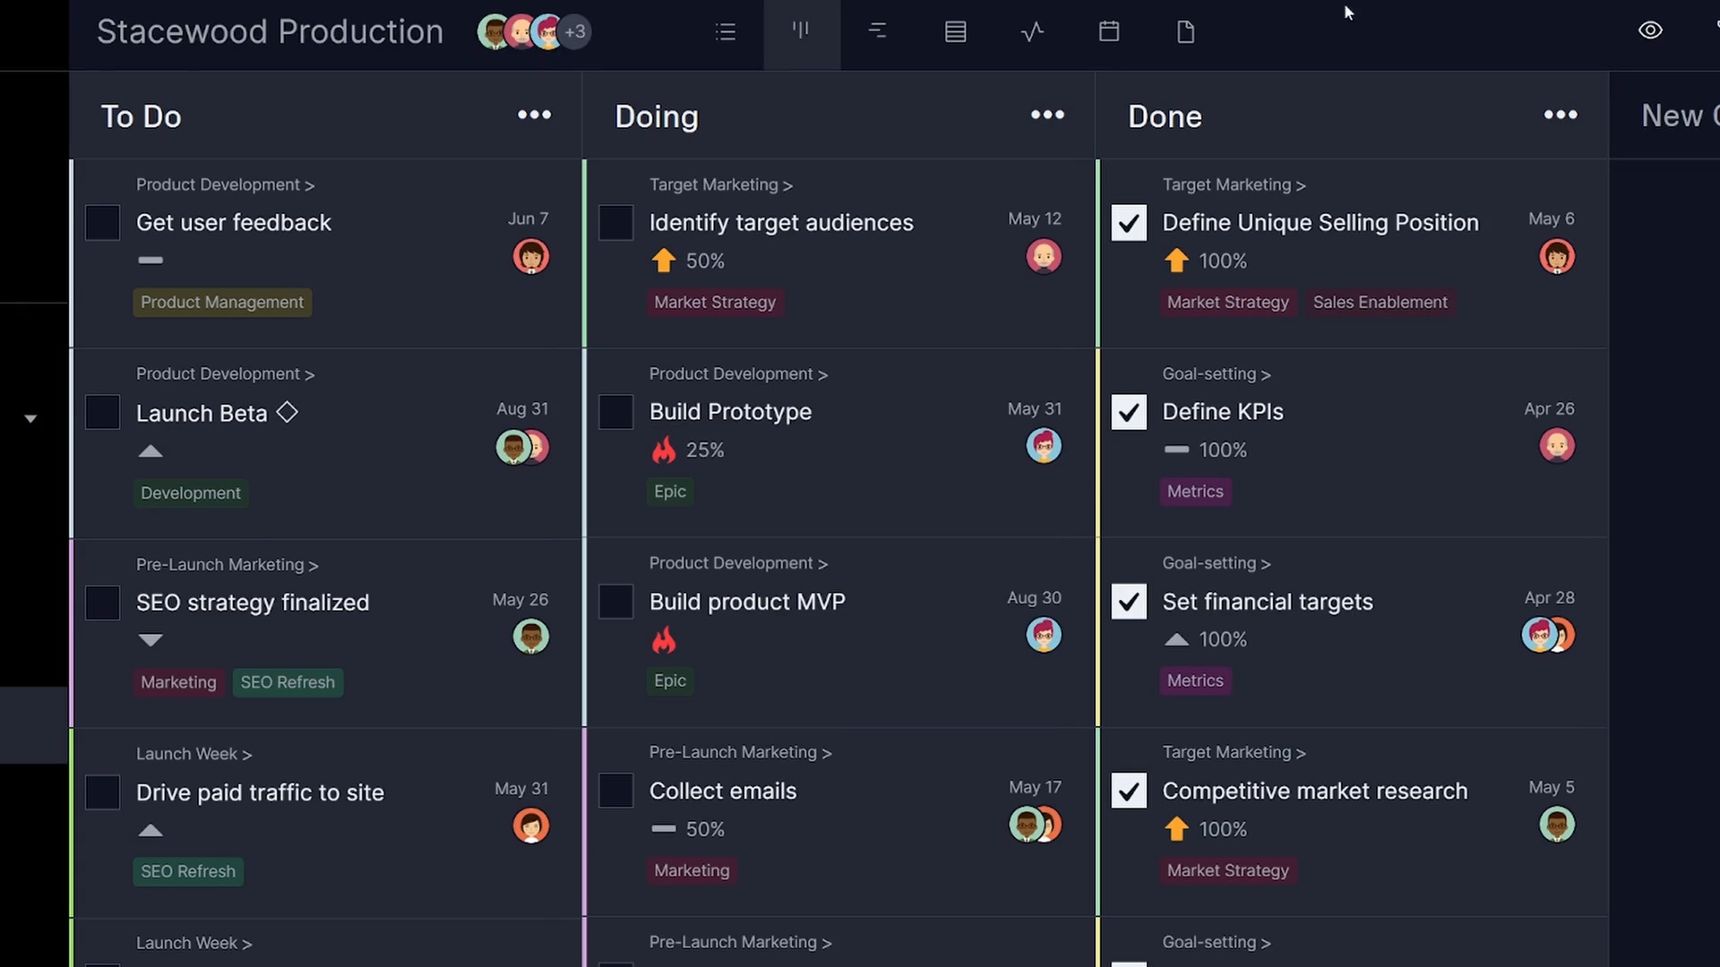Open the activity pulse dashboard icon
The height and width of the screenshot is (967, 1720).
[1032, 32]
